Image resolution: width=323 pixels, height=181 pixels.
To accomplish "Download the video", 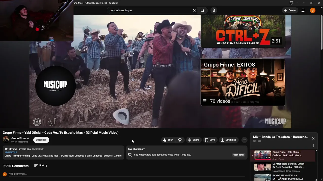I will (x=228, y=140).
